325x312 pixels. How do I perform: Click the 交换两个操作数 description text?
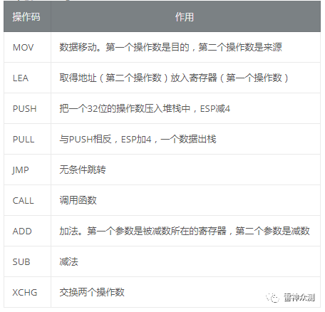click(92, 292)
